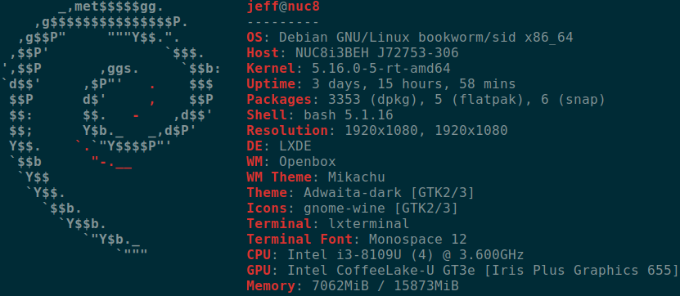Select the Kernel line 5.16.0-5-rt-amd64
This screenshot has height=296, width=680.
pos(349,69)
